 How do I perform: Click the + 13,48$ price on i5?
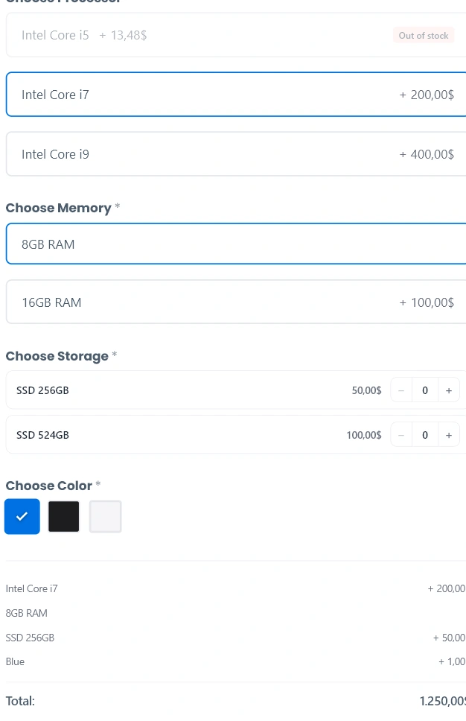pos(123,35)
